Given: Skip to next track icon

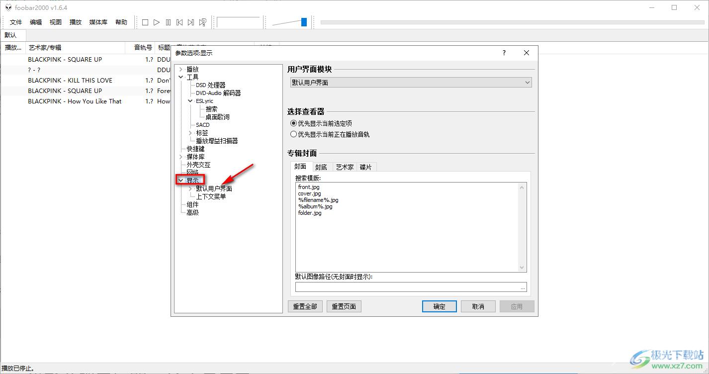Looking at the screenshot, I should click(191, 22).
